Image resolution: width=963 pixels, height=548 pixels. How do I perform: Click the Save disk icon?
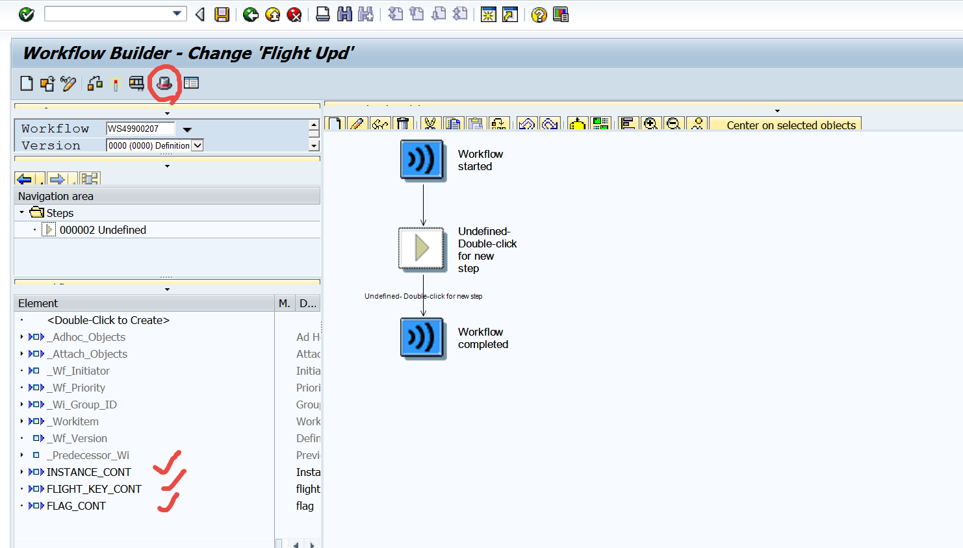coord(222,14)
